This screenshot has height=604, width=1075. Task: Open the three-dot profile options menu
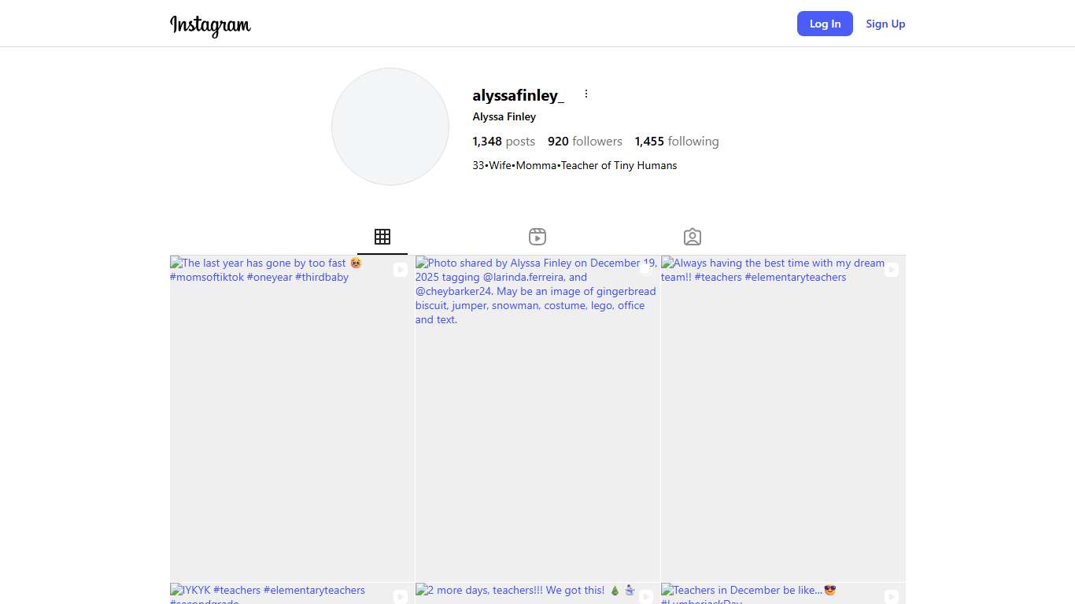(586, 94)
